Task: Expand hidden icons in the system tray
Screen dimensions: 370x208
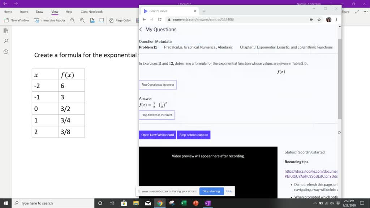Action: pos(315,203)
